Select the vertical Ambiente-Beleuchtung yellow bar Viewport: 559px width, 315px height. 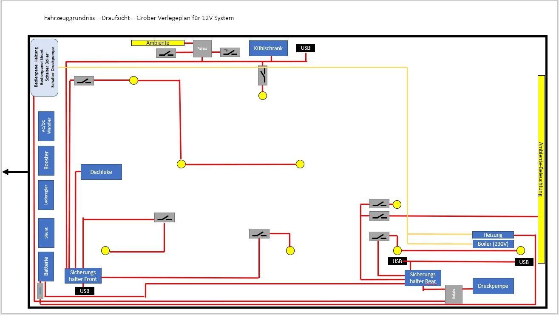tap(541, 169)
